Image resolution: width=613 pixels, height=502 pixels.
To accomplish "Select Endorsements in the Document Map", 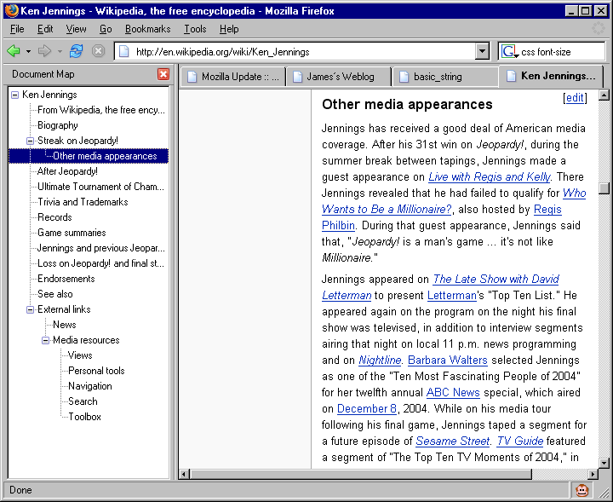I will click(x=66, y=279).
